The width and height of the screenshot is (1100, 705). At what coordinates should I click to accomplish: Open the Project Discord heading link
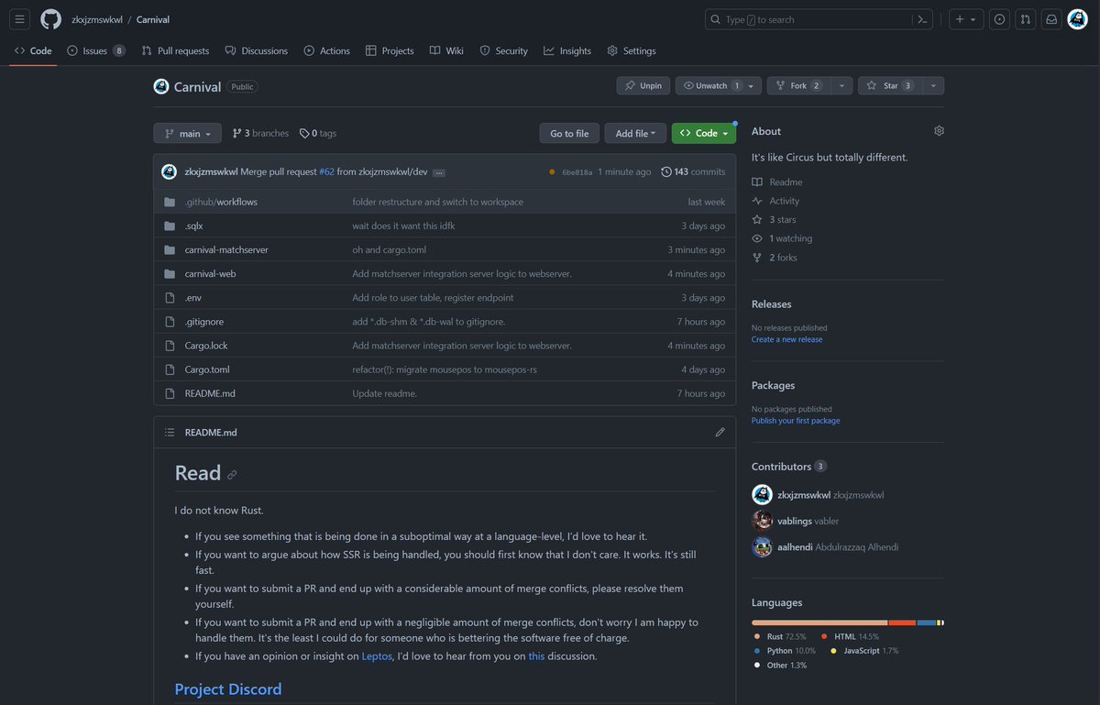(228, 688)
